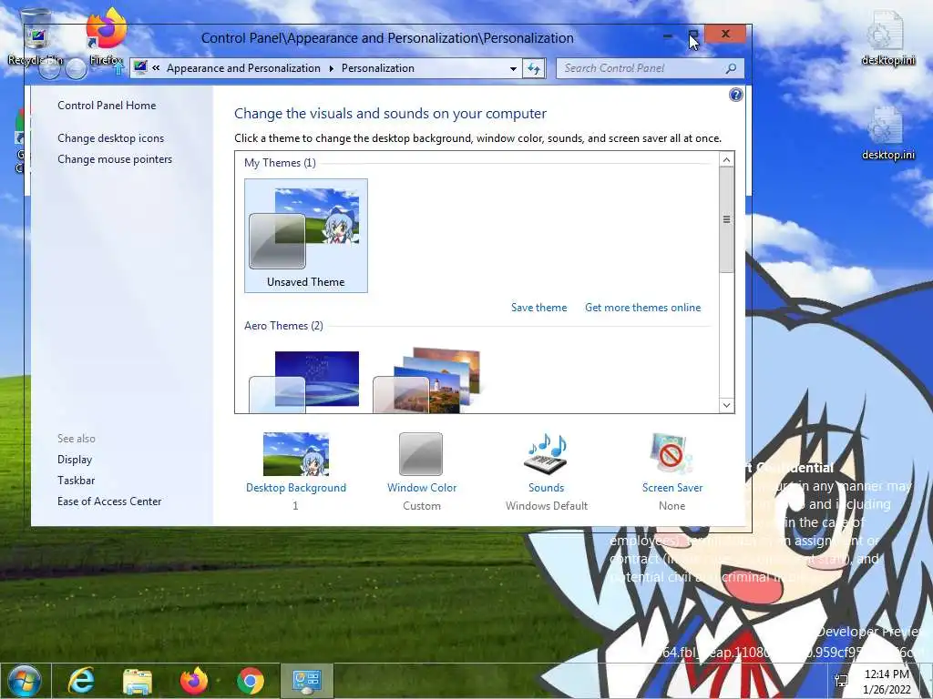Image resolution: width=933 pixels, height=699 pixels.
Task: Open the Start orb on taskbar
Action: tap(23, 681)
